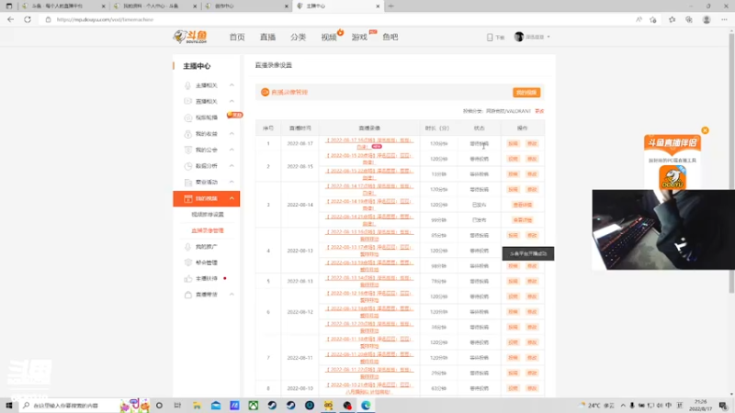This screenshot has width=735, height=413.
Task: Click the pie chart icon for 数据分析
Action: pos(188,166)
